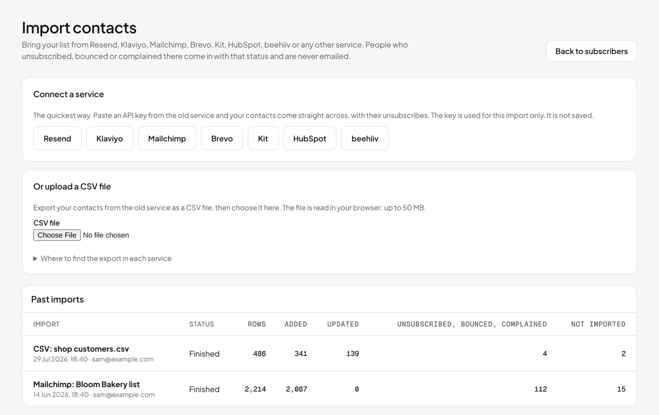Image resolution: width=659 pixels, height=415 pixels.
Task: Click the Not Imported column header
Action: point(598,324)
